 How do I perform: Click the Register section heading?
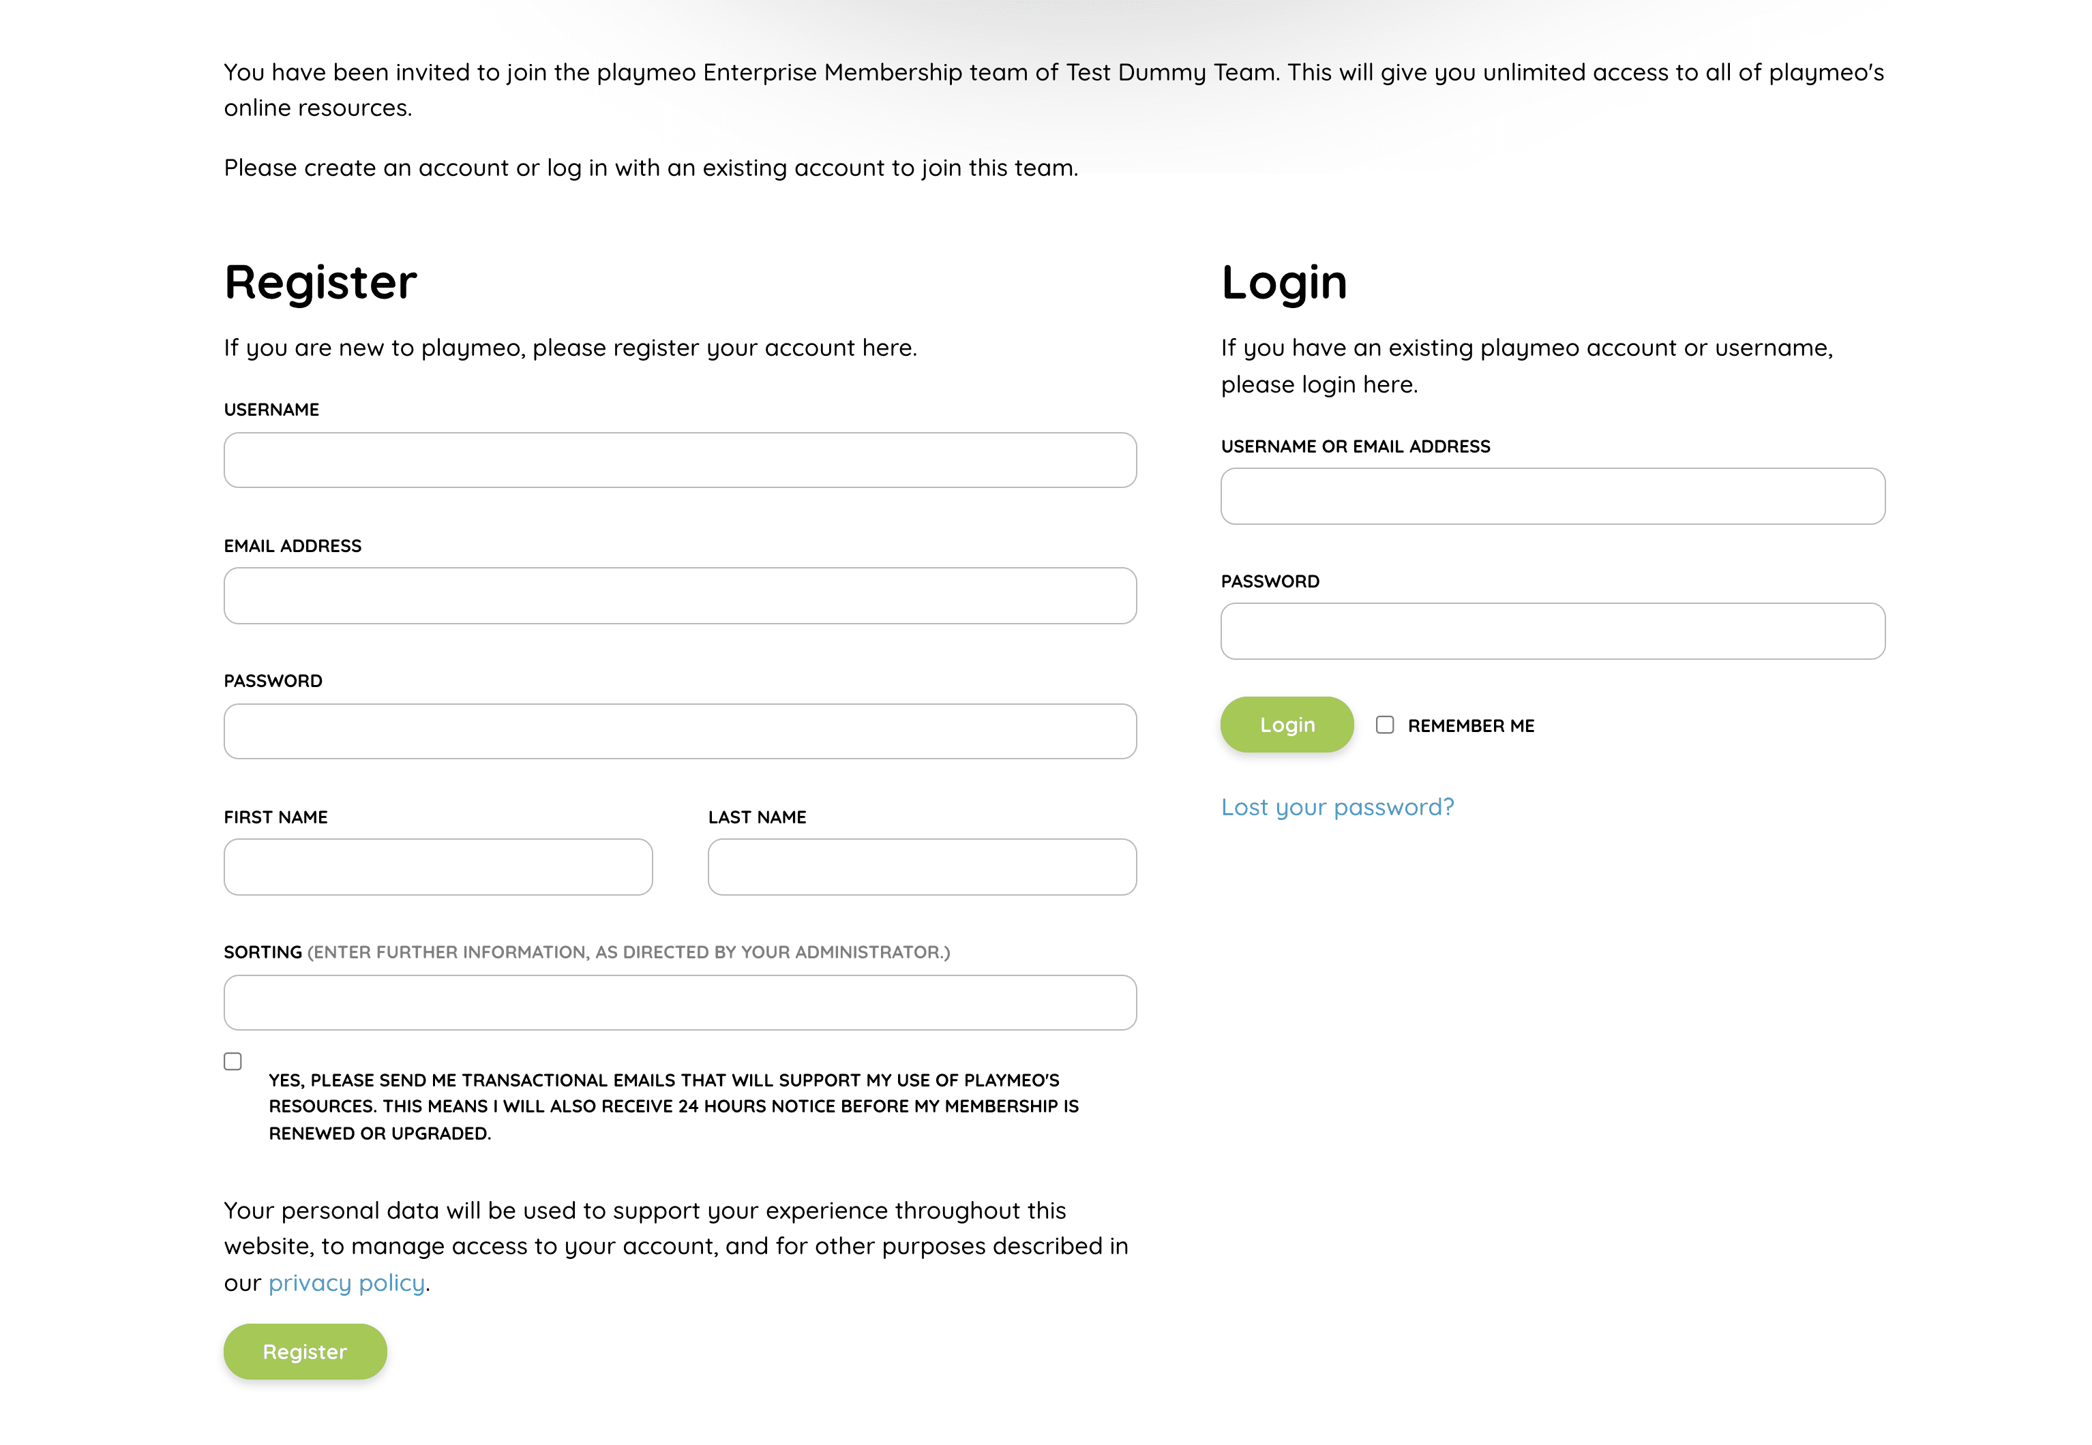coord(319,282)
